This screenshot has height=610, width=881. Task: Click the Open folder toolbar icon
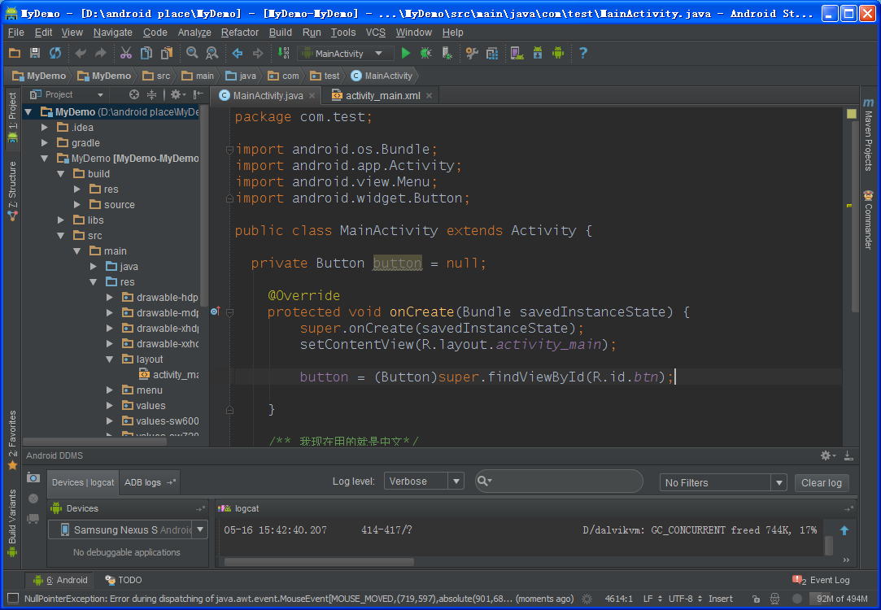[15, 54]
